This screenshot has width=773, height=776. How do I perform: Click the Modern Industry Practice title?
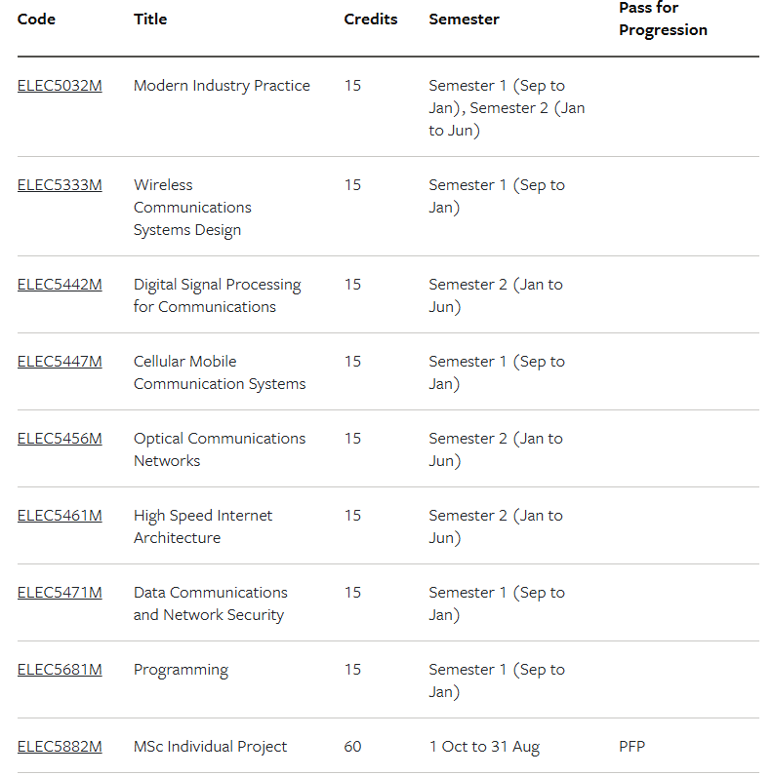pos(222,86)
